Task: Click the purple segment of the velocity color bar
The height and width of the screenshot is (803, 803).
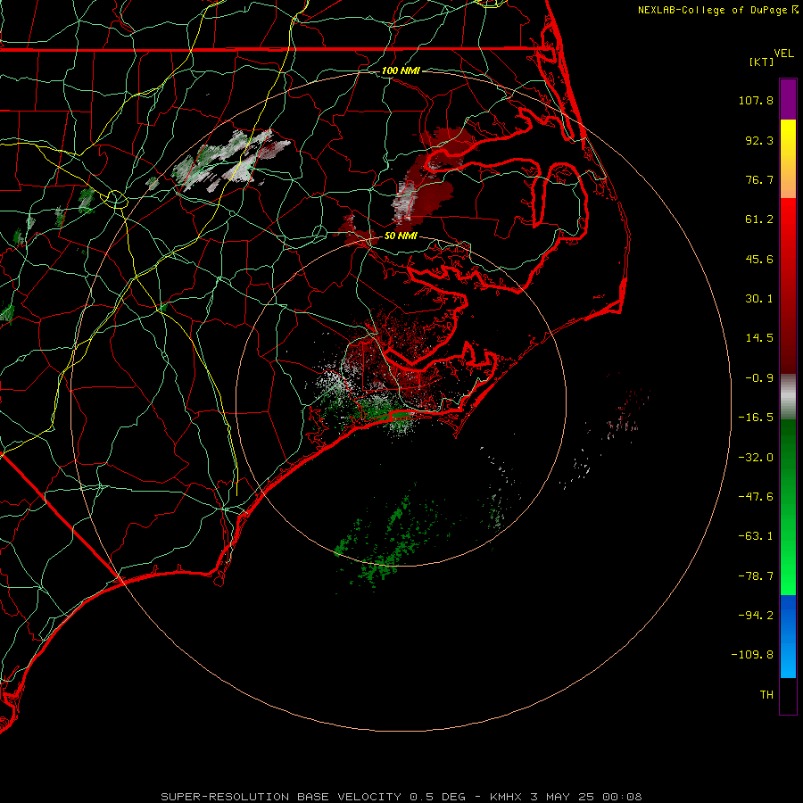Action: coord(788,99)
